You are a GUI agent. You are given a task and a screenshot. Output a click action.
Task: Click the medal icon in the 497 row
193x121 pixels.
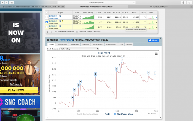tap(63, 21)
